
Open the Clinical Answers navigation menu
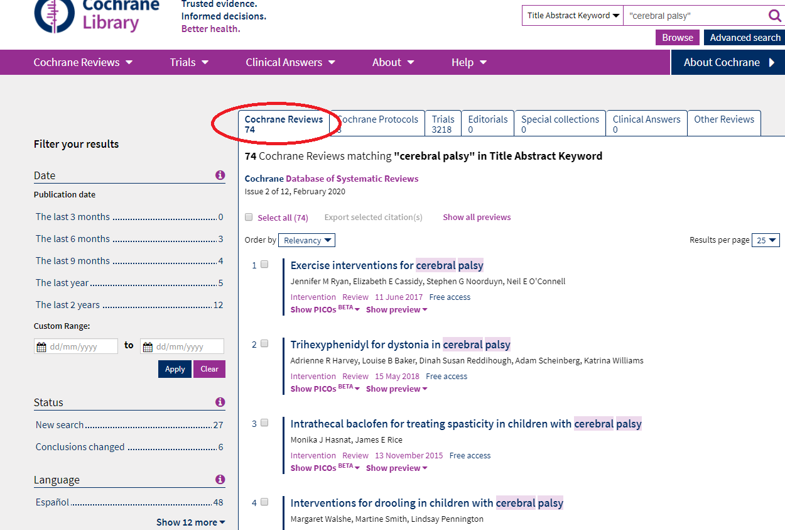[x=290, y=62]
